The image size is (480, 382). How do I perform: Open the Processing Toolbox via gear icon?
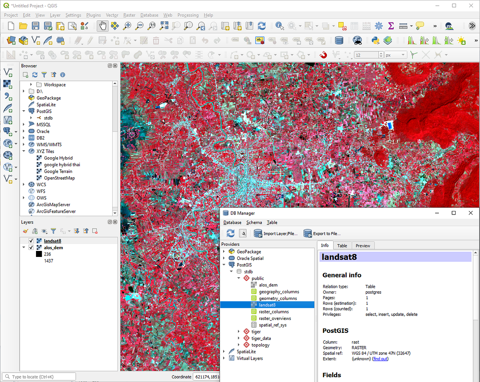(379, 26)
